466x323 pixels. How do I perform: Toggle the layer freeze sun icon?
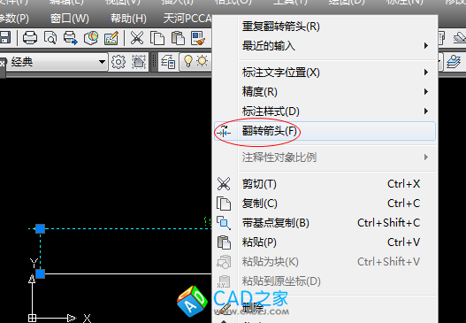click(x=202, y=61)
